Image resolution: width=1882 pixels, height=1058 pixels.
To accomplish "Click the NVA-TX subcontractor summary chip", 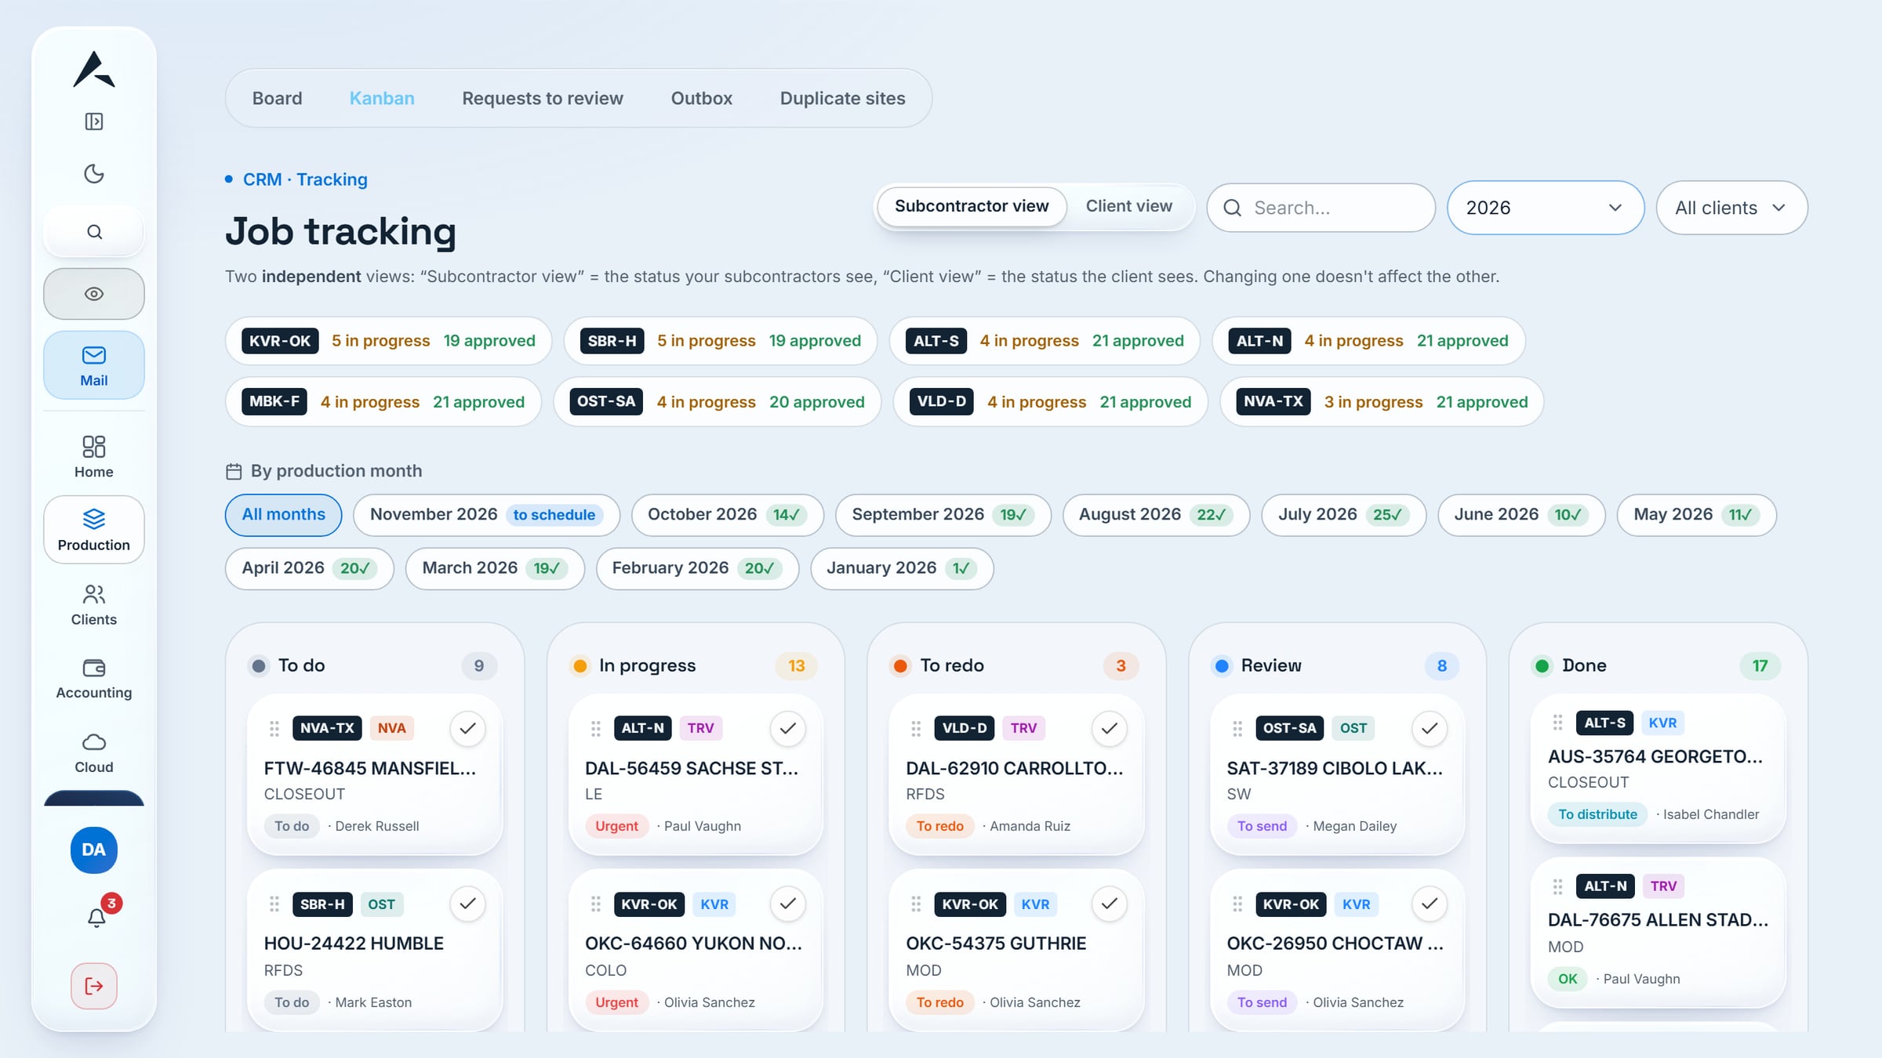I will [1382, 402].
